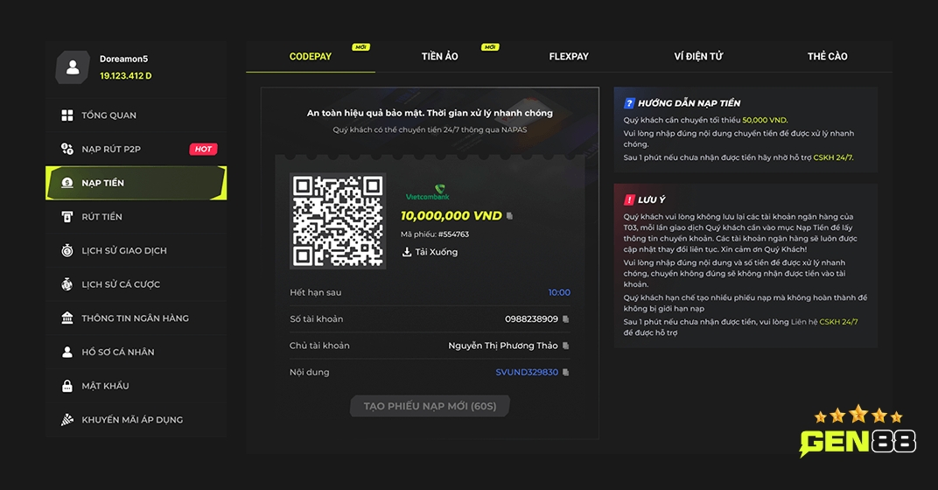
Task: Open Nạp Rút P2P menu item
Action: (x=136, y=149)
